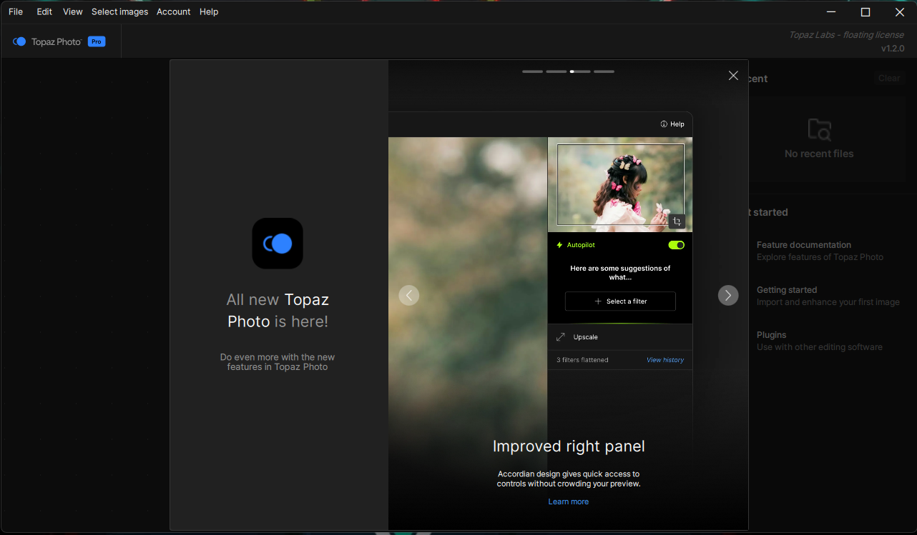Jump to the second slide indicator
Viewport: 917px width, 535px height.
tap(556, 71)
